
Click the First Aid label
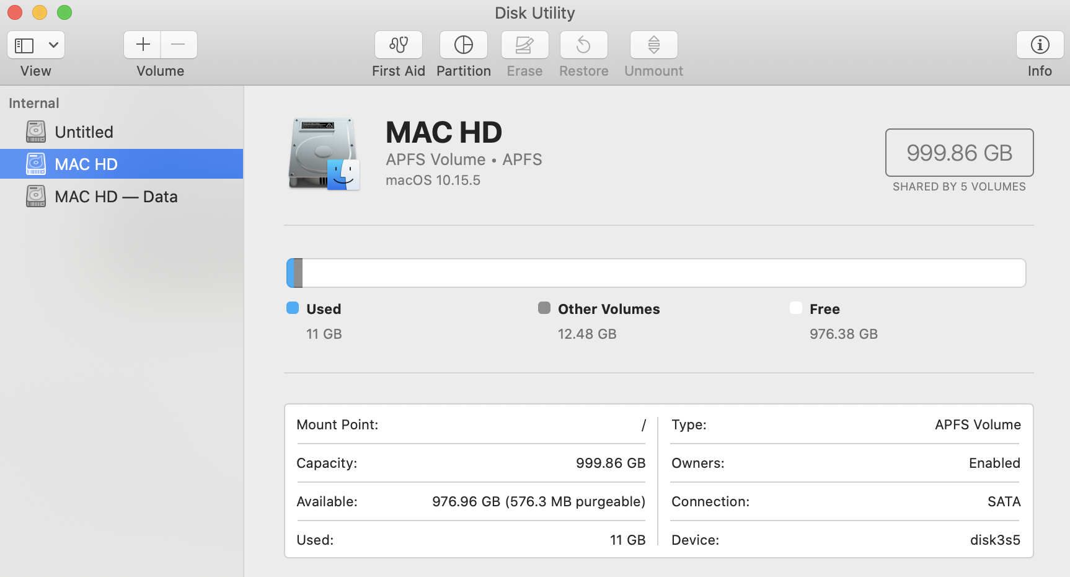[399, 71]
